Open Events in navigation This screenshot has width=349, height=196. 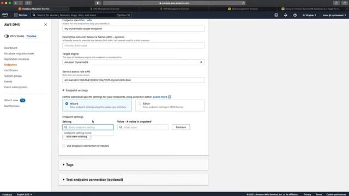pos(8,82)
